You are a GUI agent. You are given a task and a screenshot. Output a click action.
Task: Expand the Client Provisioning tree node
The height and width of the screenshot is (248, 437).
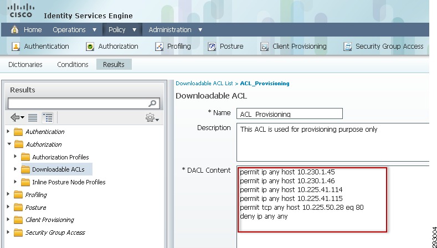[8, 219]
